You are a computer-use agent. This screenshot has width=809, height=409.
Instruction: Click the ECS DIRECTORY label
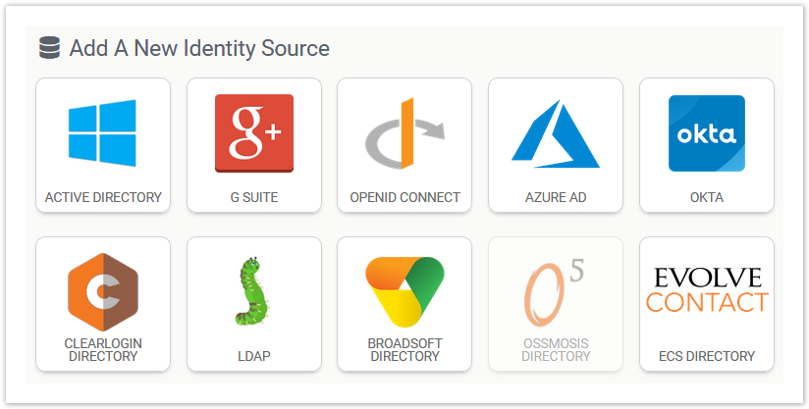pyautogui.click(x=707, y=356)
